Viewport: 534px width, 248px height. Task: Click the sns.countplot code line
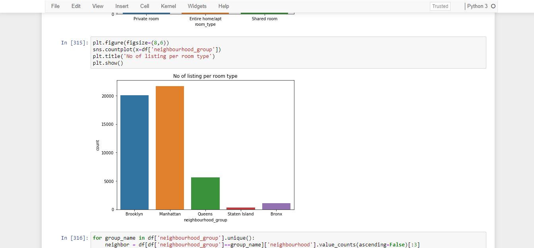157,50
